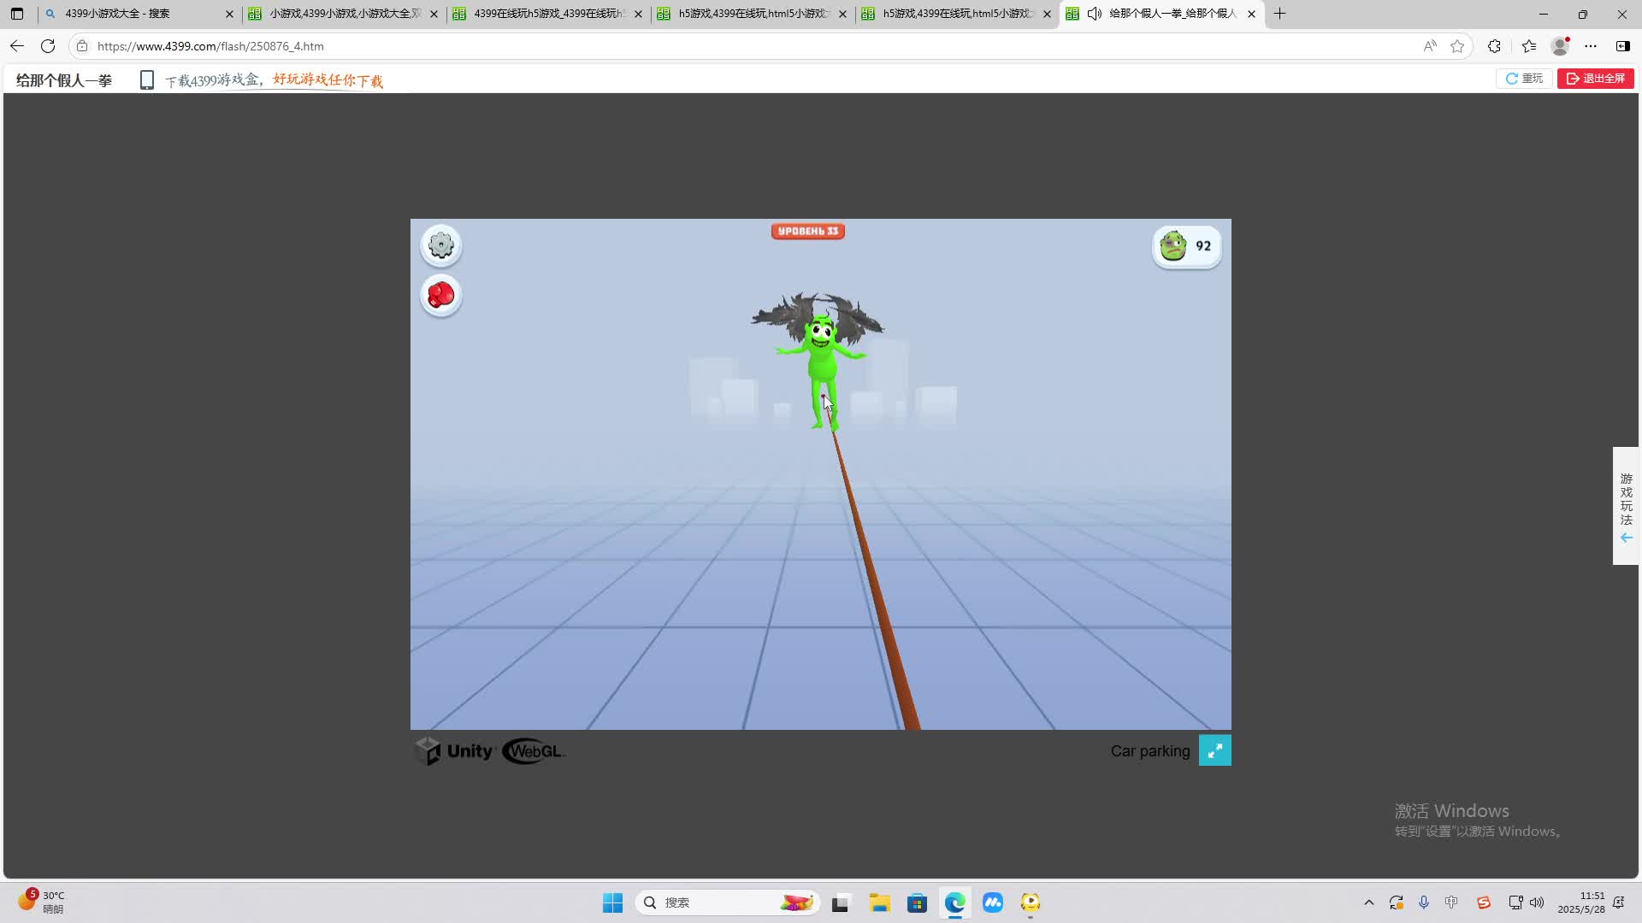Open the new tab plus button
Viewport: 1642px width, 923px height.
(x=1279, y=14)
